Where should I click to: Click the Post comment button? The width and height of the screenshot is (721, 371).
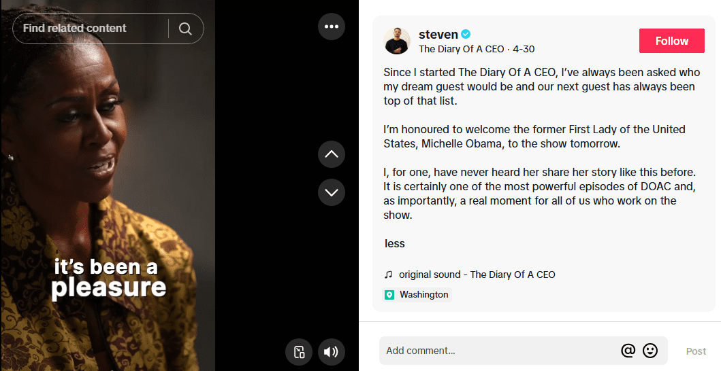coord(696,351)
